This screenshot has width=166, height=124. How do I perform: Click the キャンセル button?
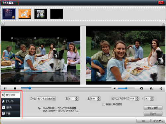coord(158,121)
